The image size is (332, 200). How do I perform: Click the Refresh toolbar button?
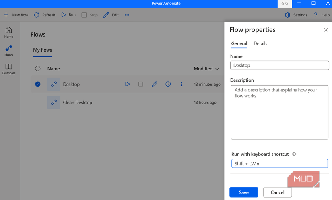(x=44, y=15)
